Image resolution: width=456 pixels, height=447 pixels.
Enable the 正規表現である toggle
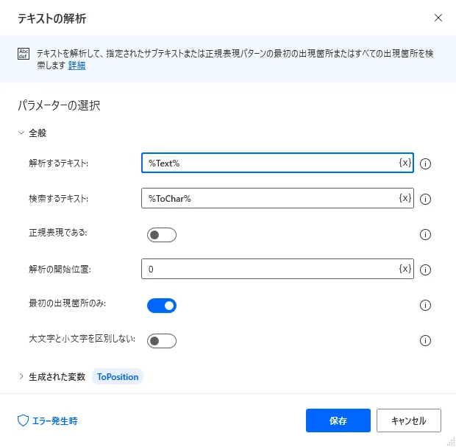pos(162,235)
